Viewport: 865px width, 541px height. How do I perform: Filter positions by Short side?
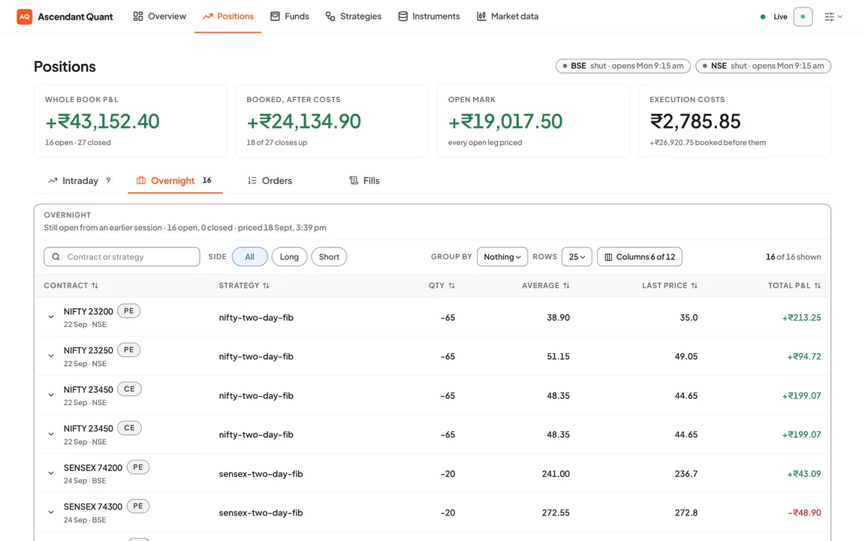(329, 257)
